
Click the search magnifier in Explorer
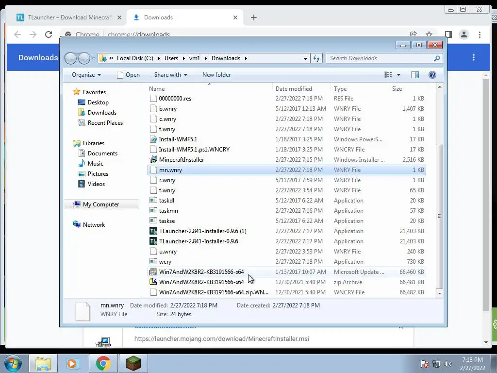coord(437,58)
